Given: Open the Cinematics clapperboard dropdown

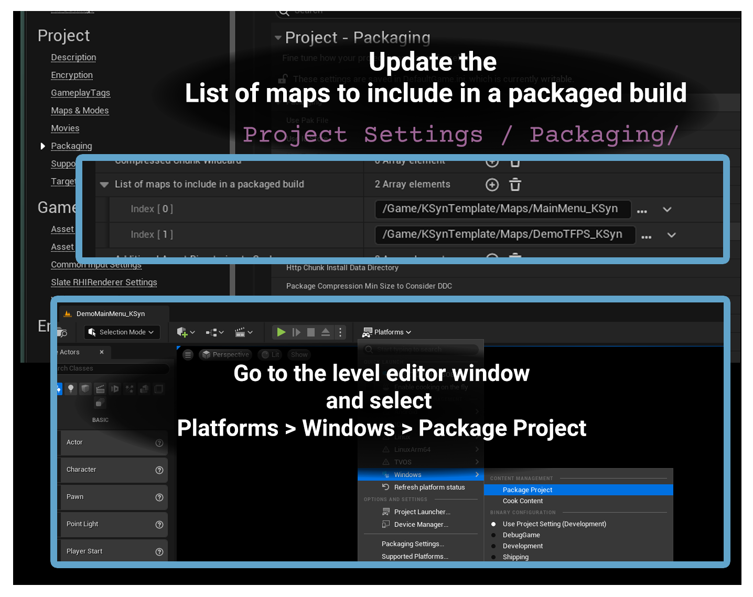Looking at the screenshot, I should pyautogui.click(x=244, y=332).
